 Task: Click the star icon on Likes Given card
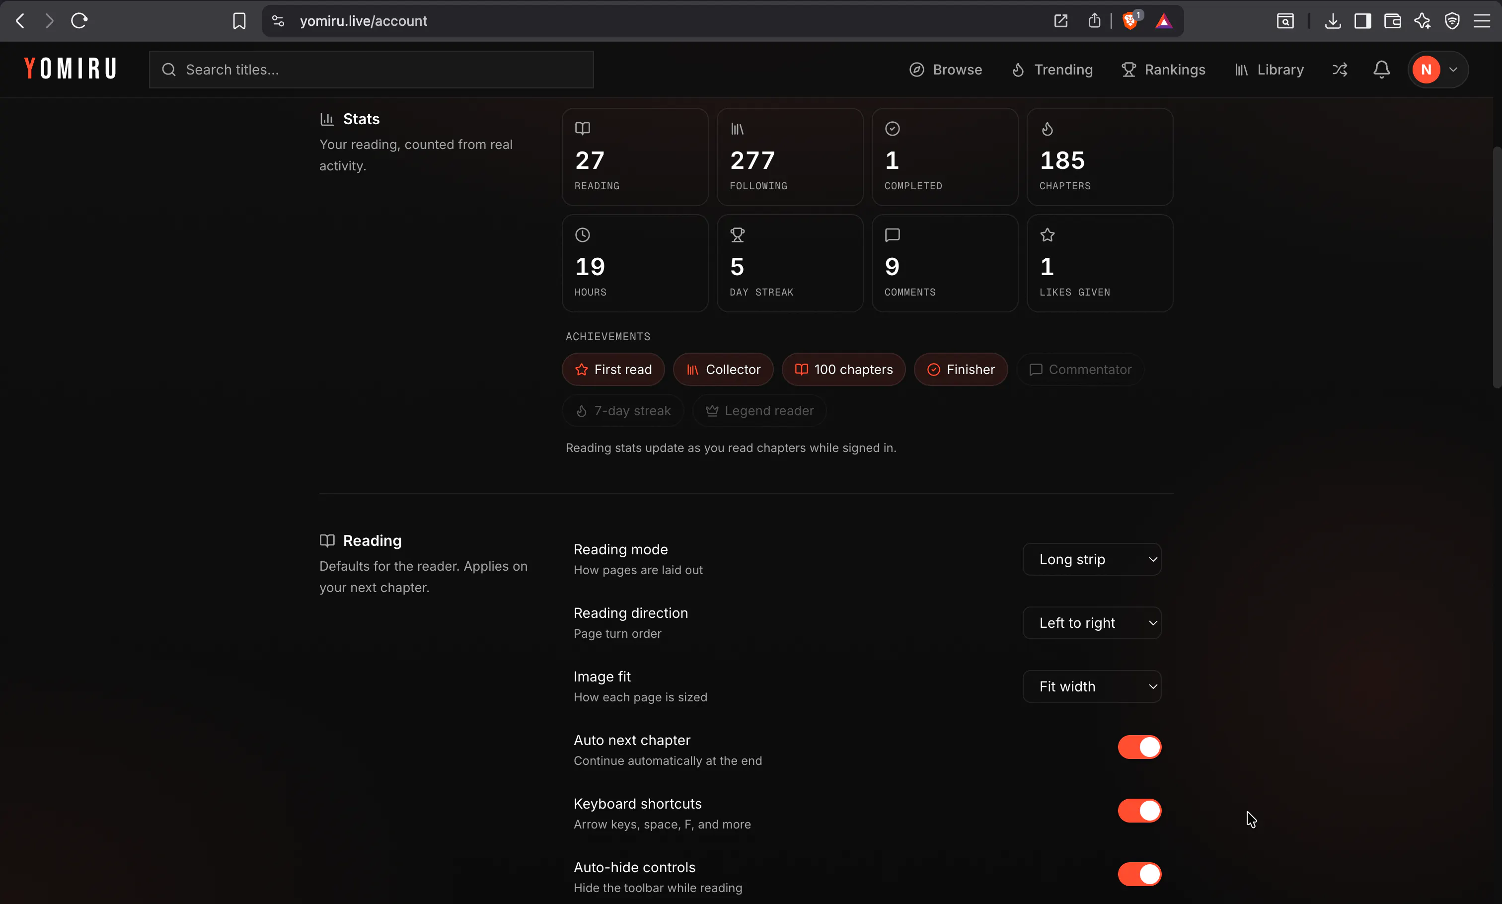1047,234
